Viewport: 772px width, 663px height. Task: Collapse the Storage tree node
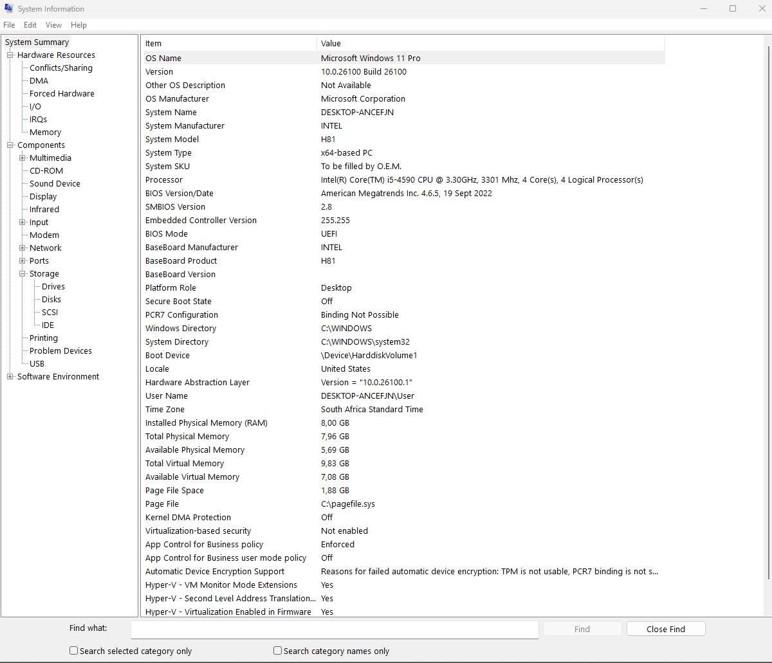tap(23, 273)
